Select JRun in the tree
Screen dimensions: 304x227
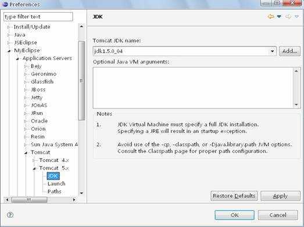point(37,113)
